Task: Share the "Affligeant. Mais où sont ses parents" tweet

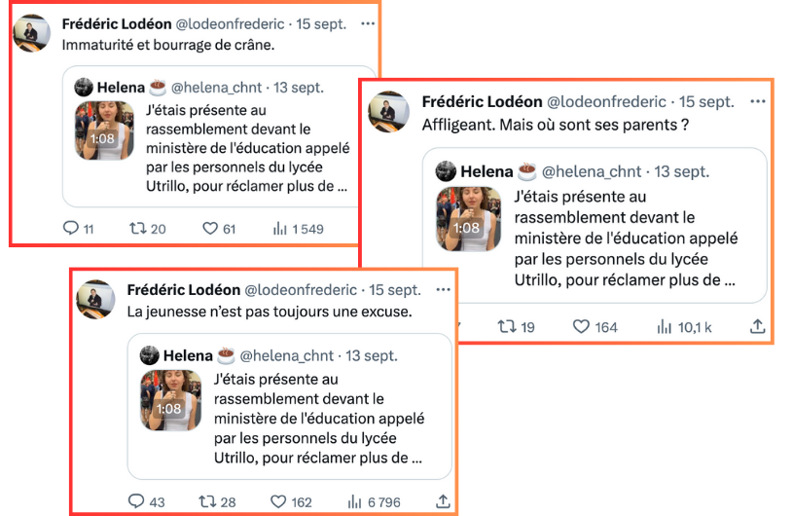Action: click(x=756, y=327)
